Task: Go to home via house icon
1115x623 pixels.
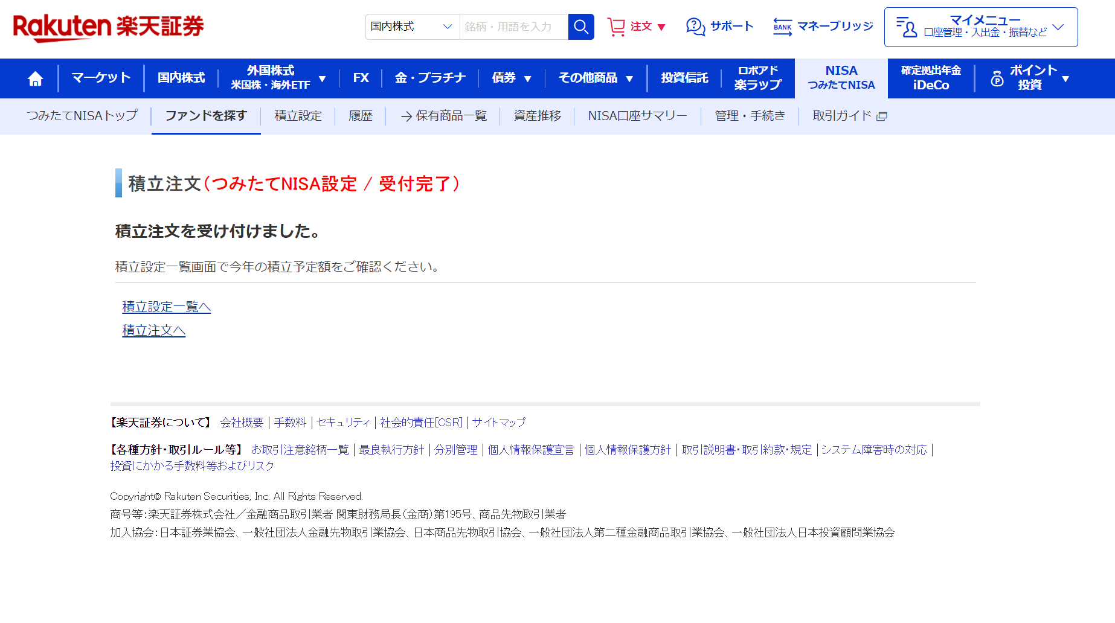Action: [36, 78]
